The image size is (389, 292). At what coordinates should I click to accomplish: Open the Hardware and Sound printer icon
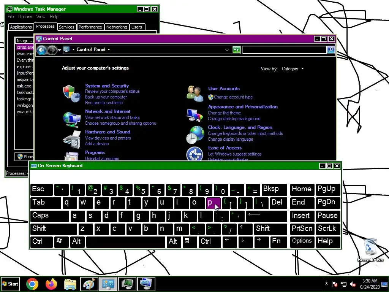click(x=72, y=139)
